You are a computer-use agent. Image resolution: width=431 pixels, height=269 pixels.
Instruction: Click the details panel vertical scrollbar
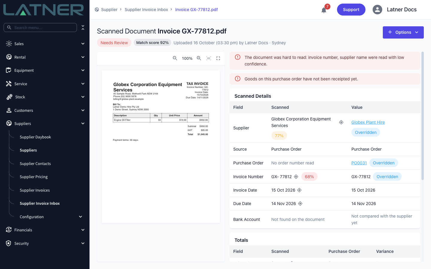pos(423,116)
